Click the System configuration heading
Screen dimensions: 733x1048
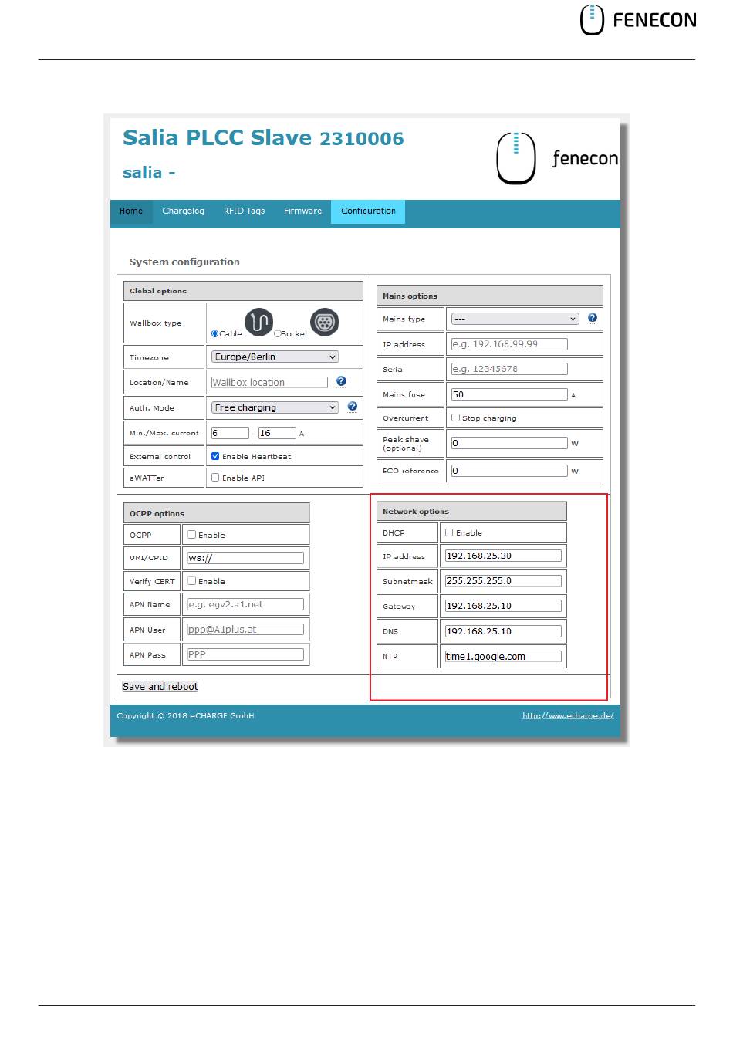tap(184, 262)
